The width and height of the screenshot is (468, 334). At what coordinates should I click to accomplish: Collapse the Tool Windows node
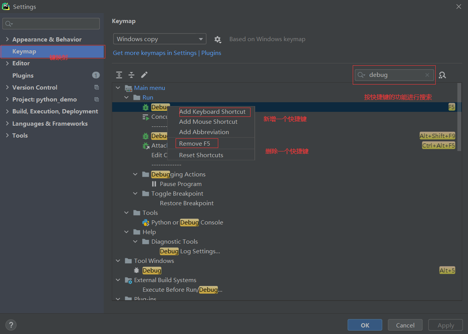click(118, 261)
